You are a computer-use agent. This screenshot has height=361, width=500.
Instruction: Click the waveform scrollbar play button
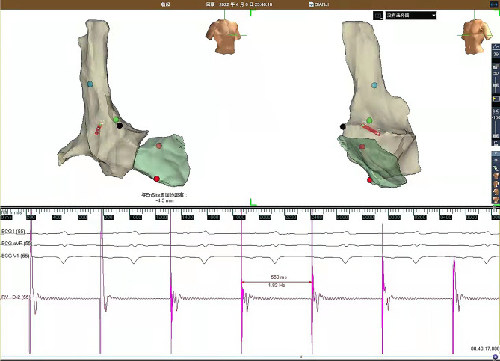[496, 357]
